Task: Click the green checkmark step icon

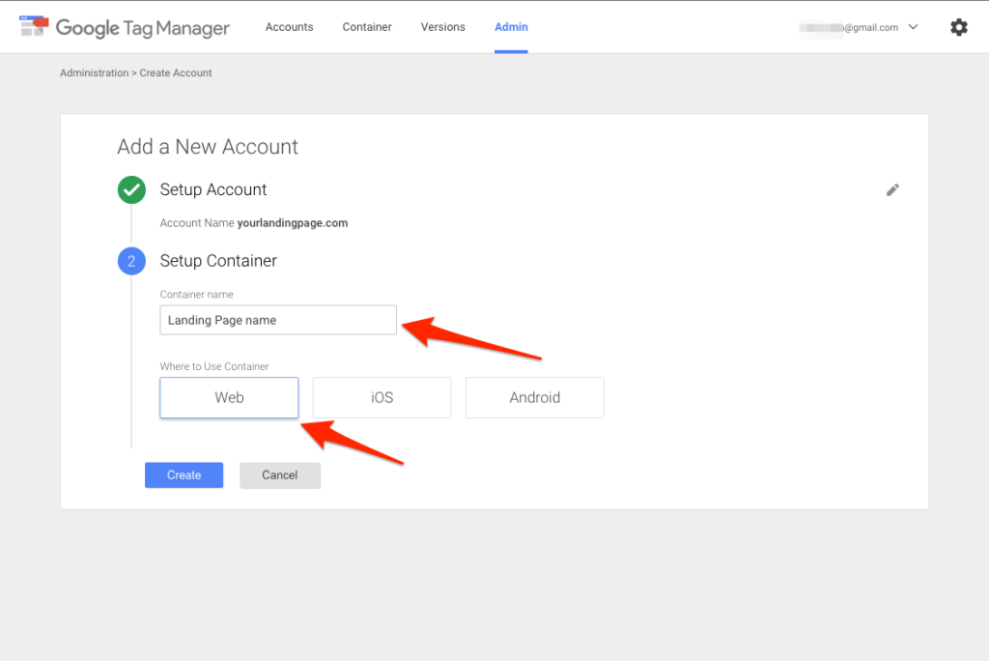Action: (131, 189)
